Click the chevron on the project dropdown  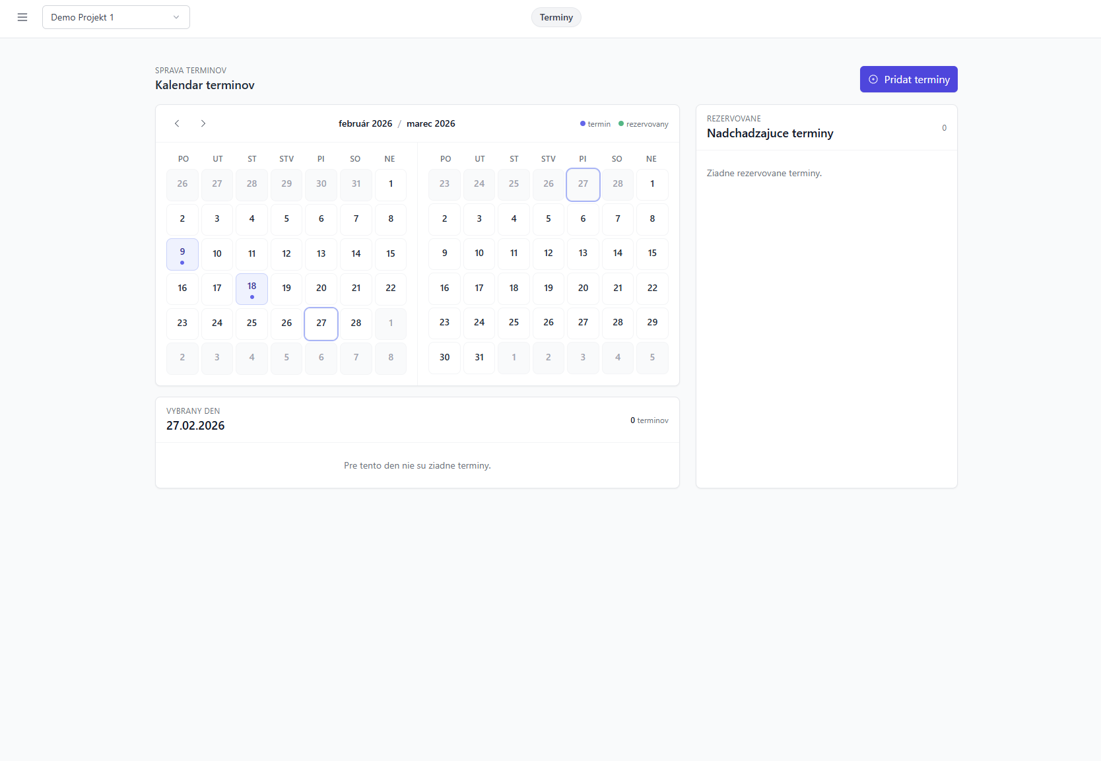pyautogui.click(x=175, y=17)
